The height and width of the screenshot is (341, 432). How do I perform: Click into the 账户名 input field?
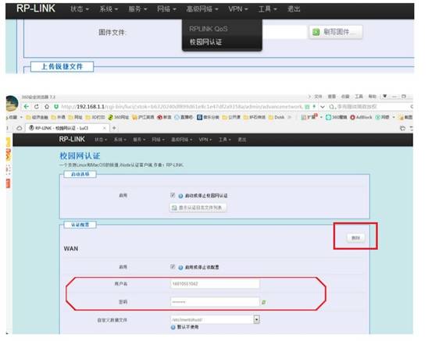pos(215,284)
